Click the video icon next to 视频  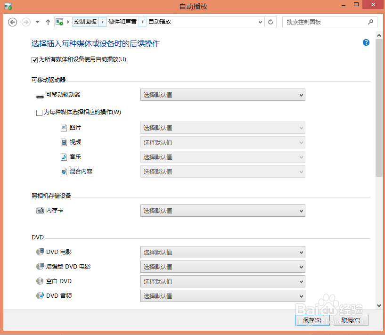click(x=64, y=142)
